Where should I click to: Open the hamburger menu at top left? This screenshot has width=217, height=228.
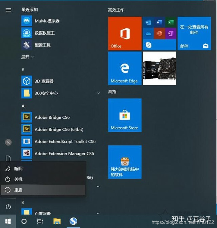pyautogui.click(x=8, y=10)
